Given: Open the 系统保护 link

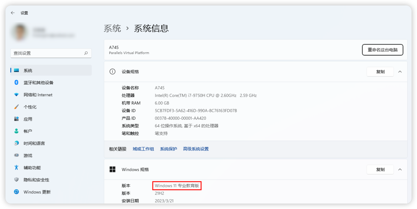Looking at the screenshot, I should (x=169, y=149).
